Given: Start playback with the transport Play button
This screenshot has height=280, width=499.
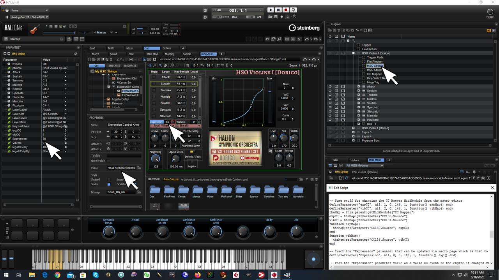Looking at the screenshot, I should [271, 10].
